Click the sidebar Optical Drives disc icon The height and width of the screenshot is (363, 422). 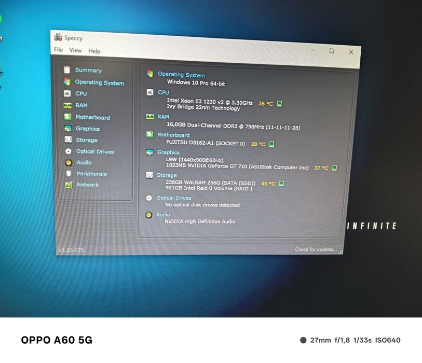coord(69,151)
